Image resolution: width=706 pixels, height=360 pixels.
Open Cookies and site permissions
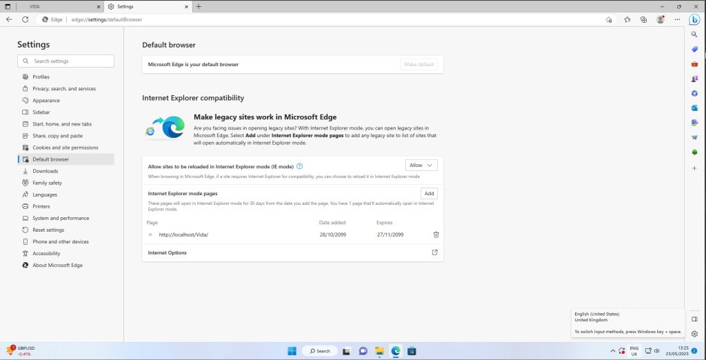click(65, 148)
